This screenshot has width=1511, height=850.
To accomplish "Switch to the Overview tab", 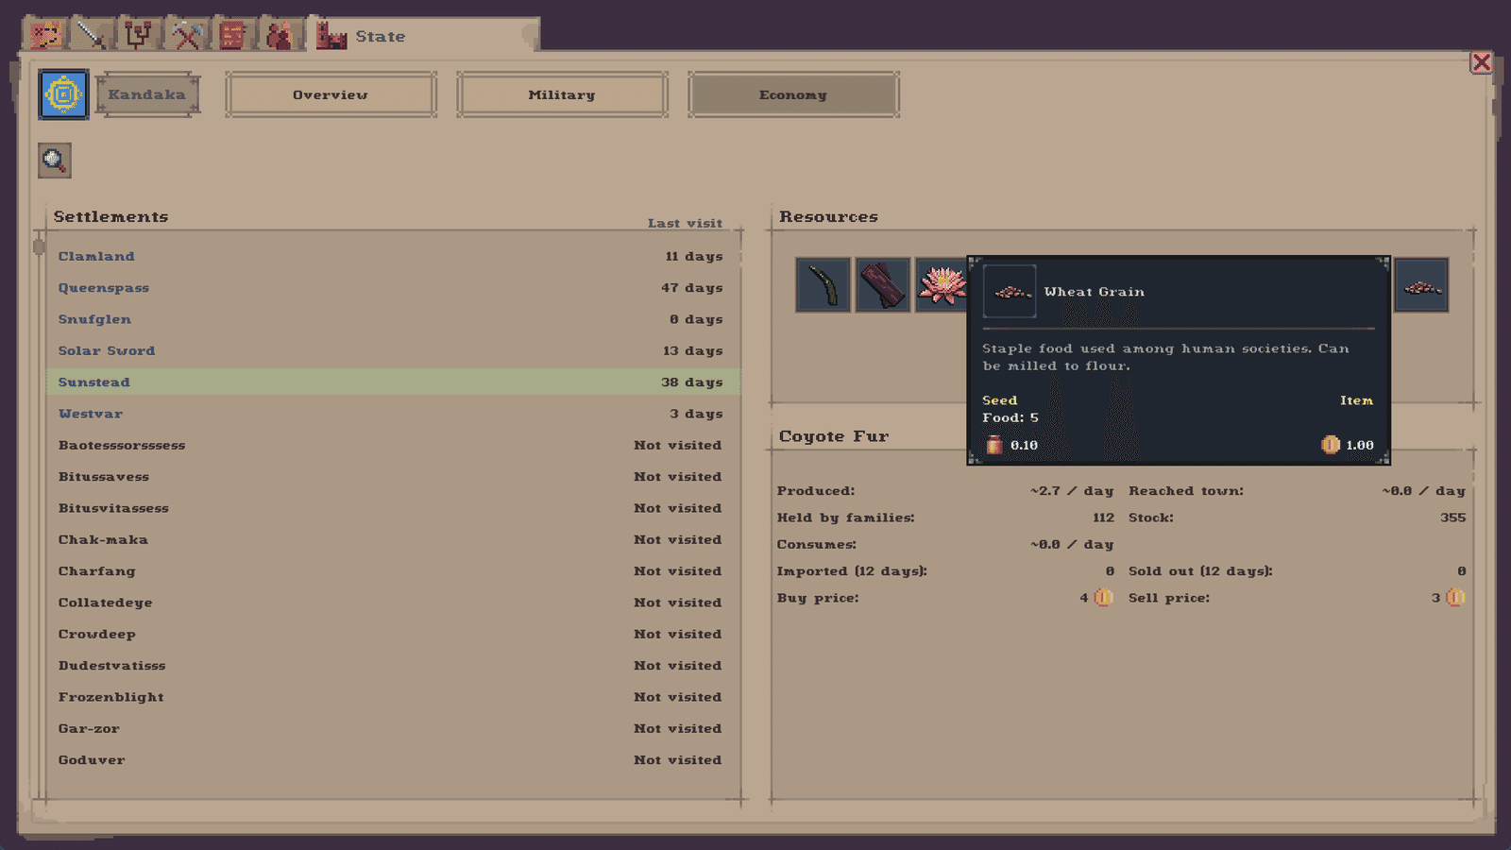I will 331,94.
